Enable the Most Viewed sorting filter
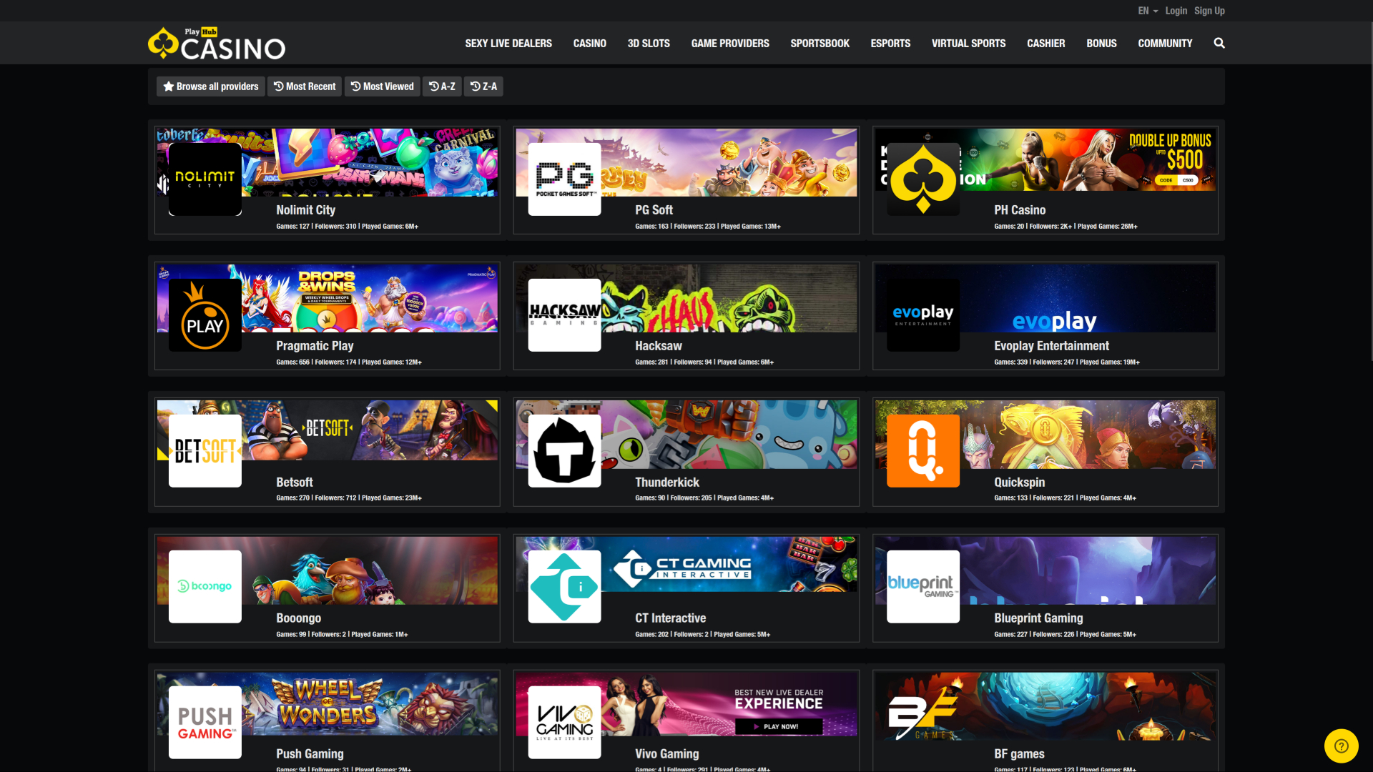1373x772 pixels. pos(382,86)
